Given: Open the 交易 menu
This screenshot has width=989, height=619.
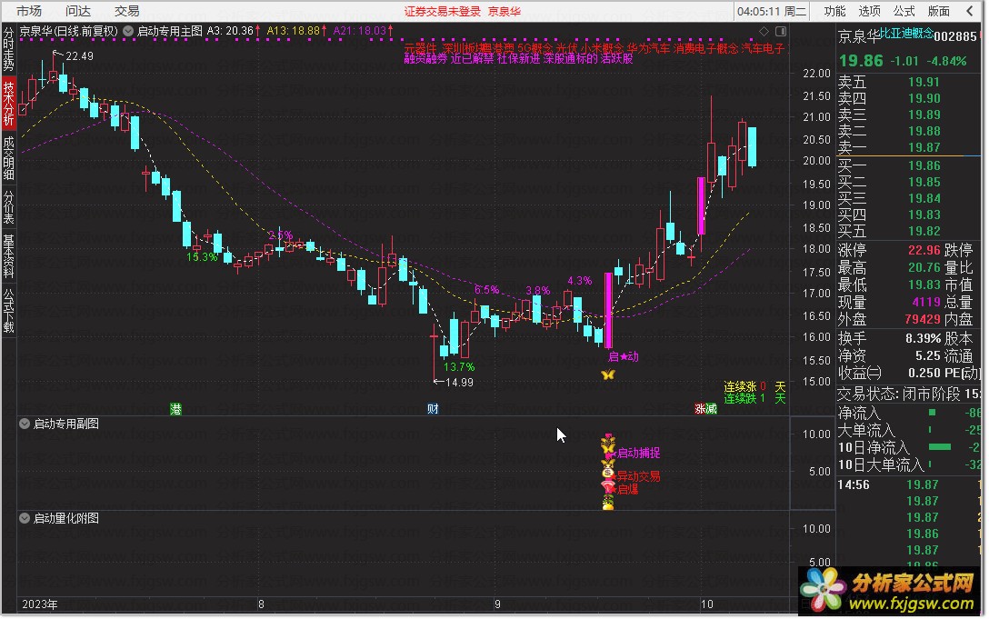Looking at the screenshot, I should 126,11.
